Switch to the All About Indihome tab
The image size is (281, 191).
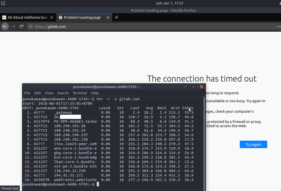[x=27, y=17]
